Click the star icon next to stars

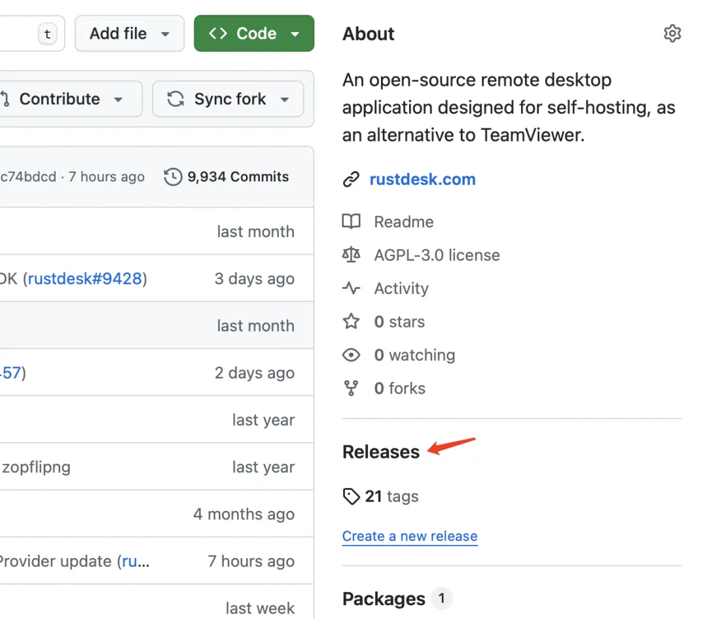(x=352, y=322)
